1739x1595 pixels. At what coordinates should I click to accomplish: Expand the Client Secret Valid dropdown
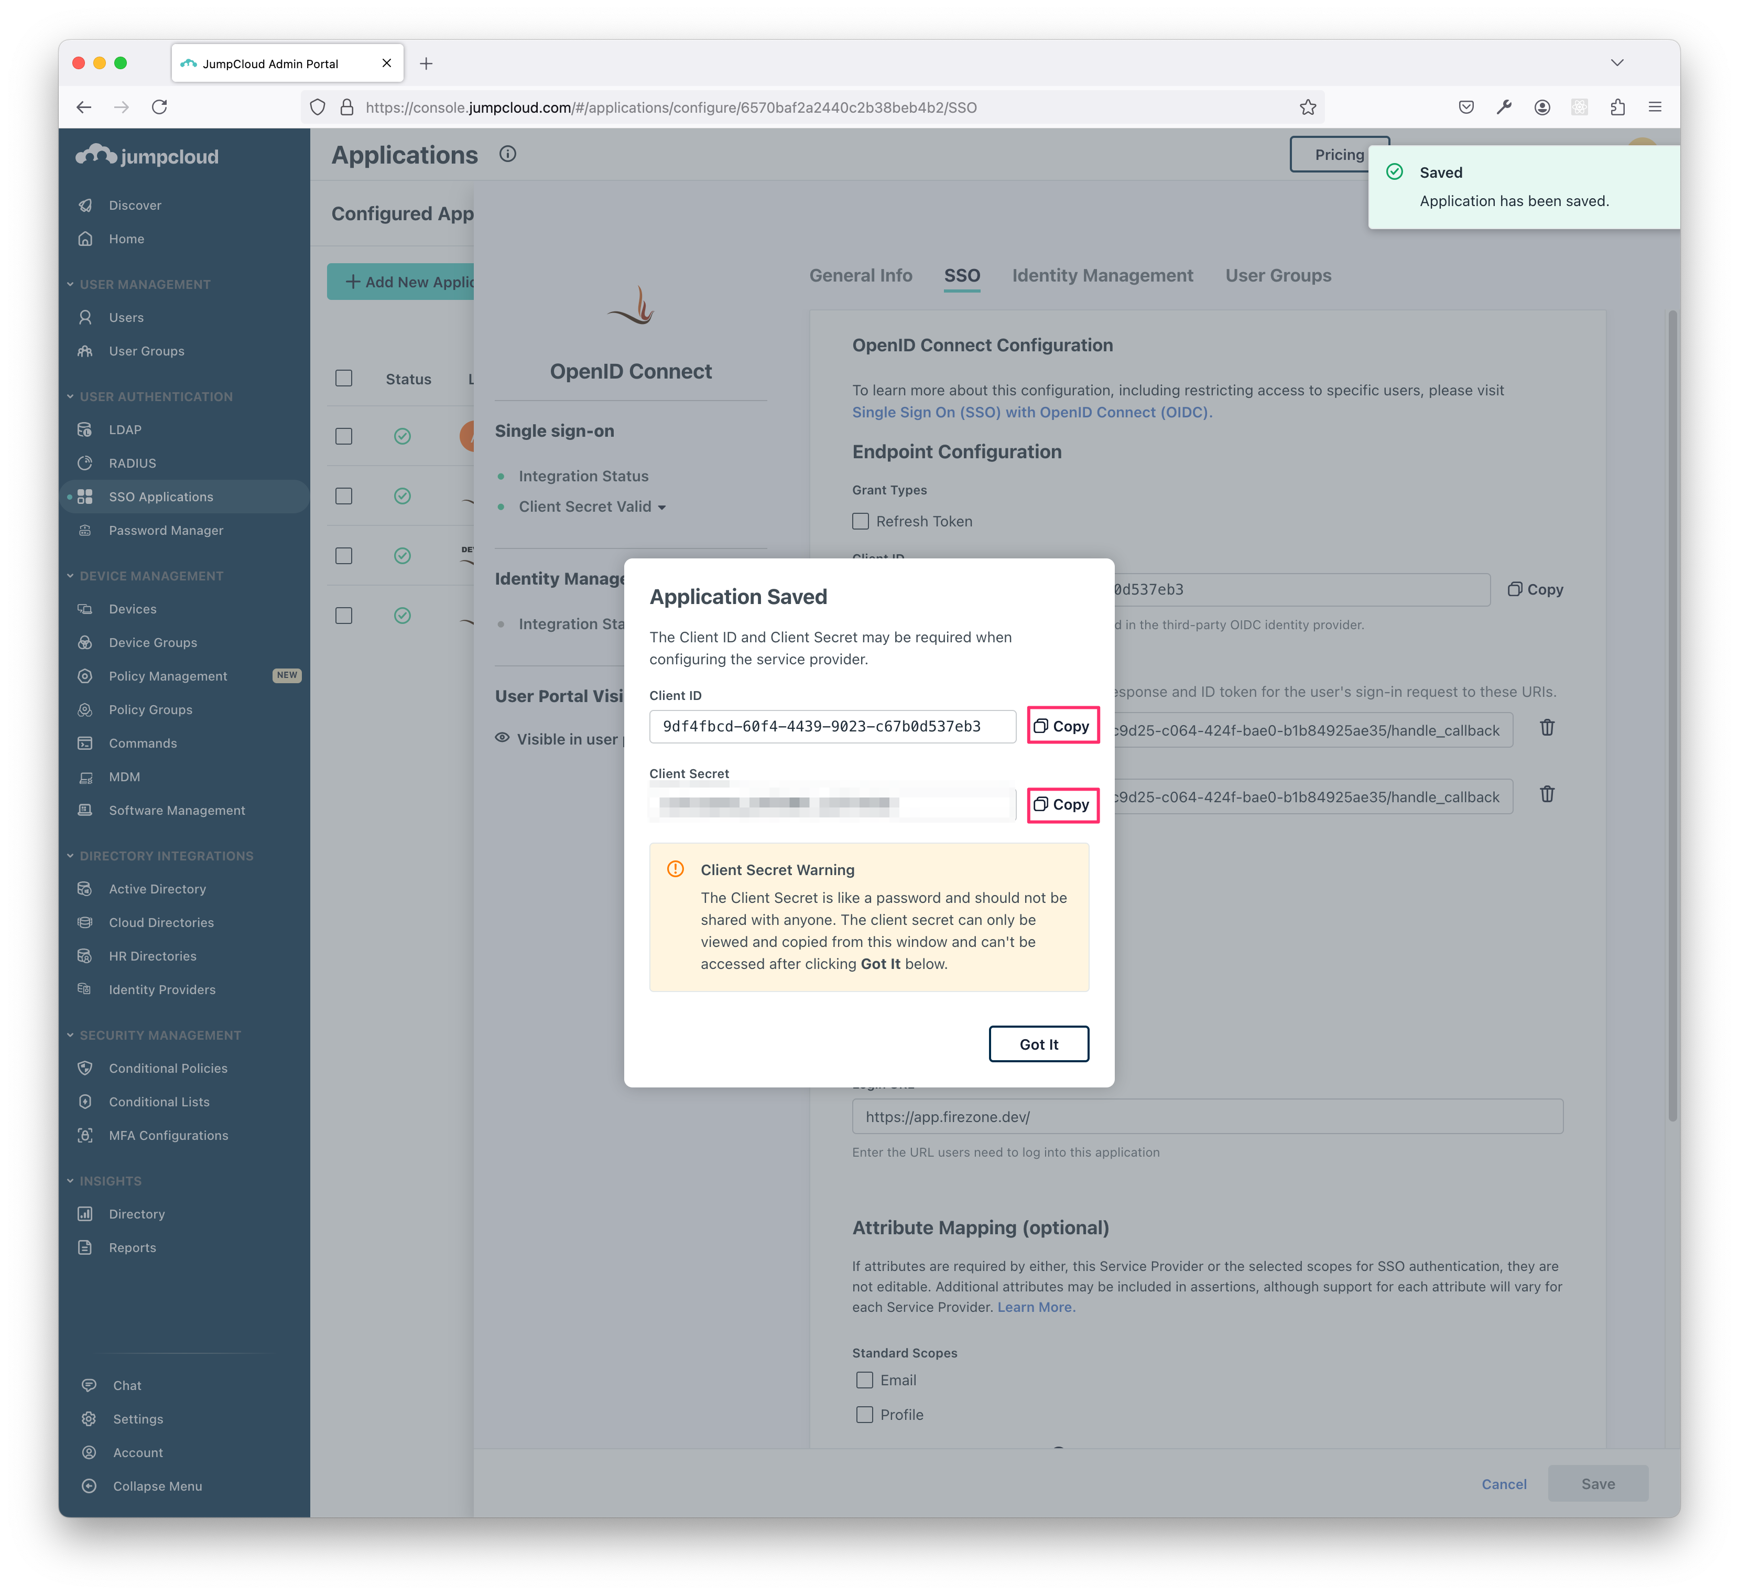click(661, 508)
